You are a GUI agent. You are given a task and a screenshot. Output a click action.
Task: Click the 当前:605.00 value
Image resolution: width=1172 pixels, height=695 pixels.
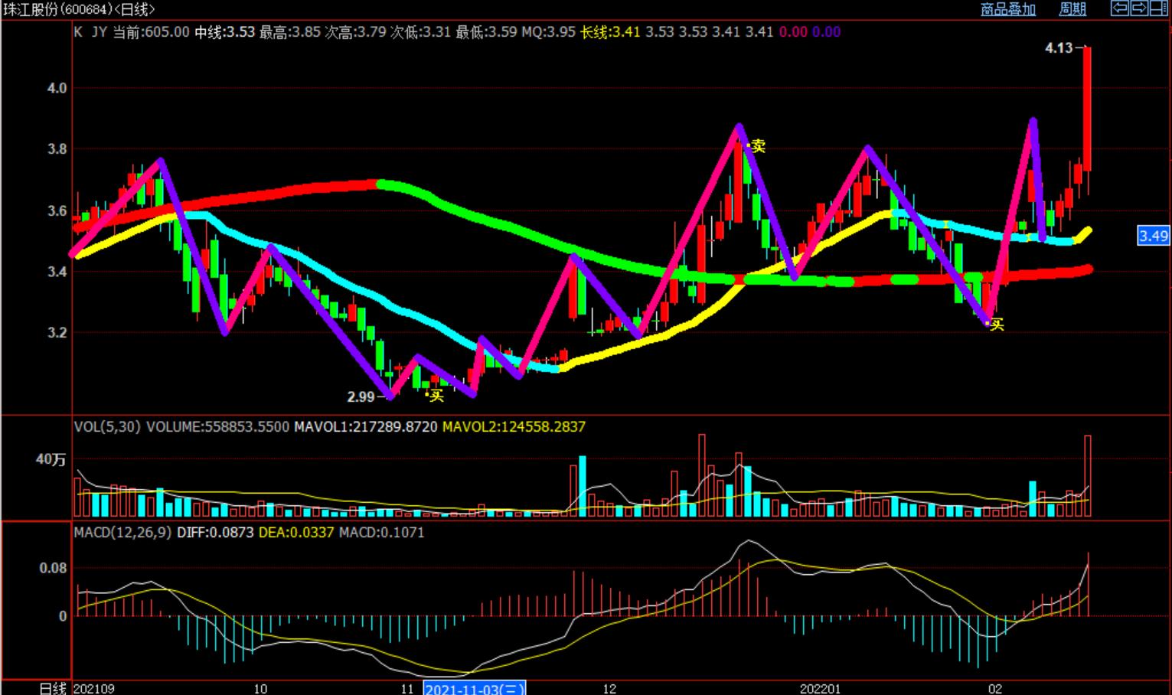point(151,31)
